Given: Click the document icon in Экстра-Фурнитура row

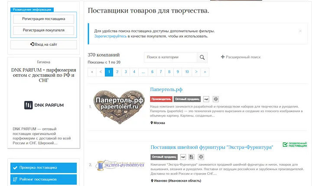Looking at the screenshot, I should pos(192,157).
